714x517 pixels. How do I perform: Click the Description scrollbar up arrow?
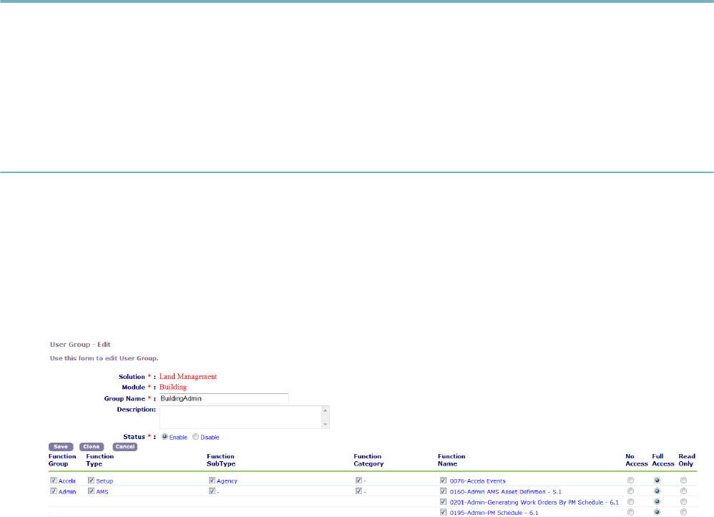pos(325,410)
